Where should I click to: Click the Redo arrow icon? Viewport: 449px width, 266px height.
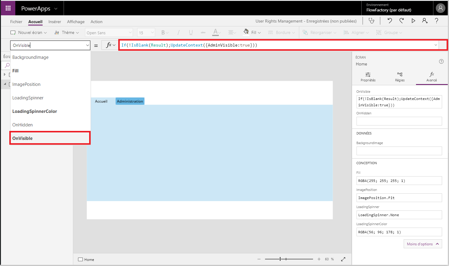(x=402, y=21)
